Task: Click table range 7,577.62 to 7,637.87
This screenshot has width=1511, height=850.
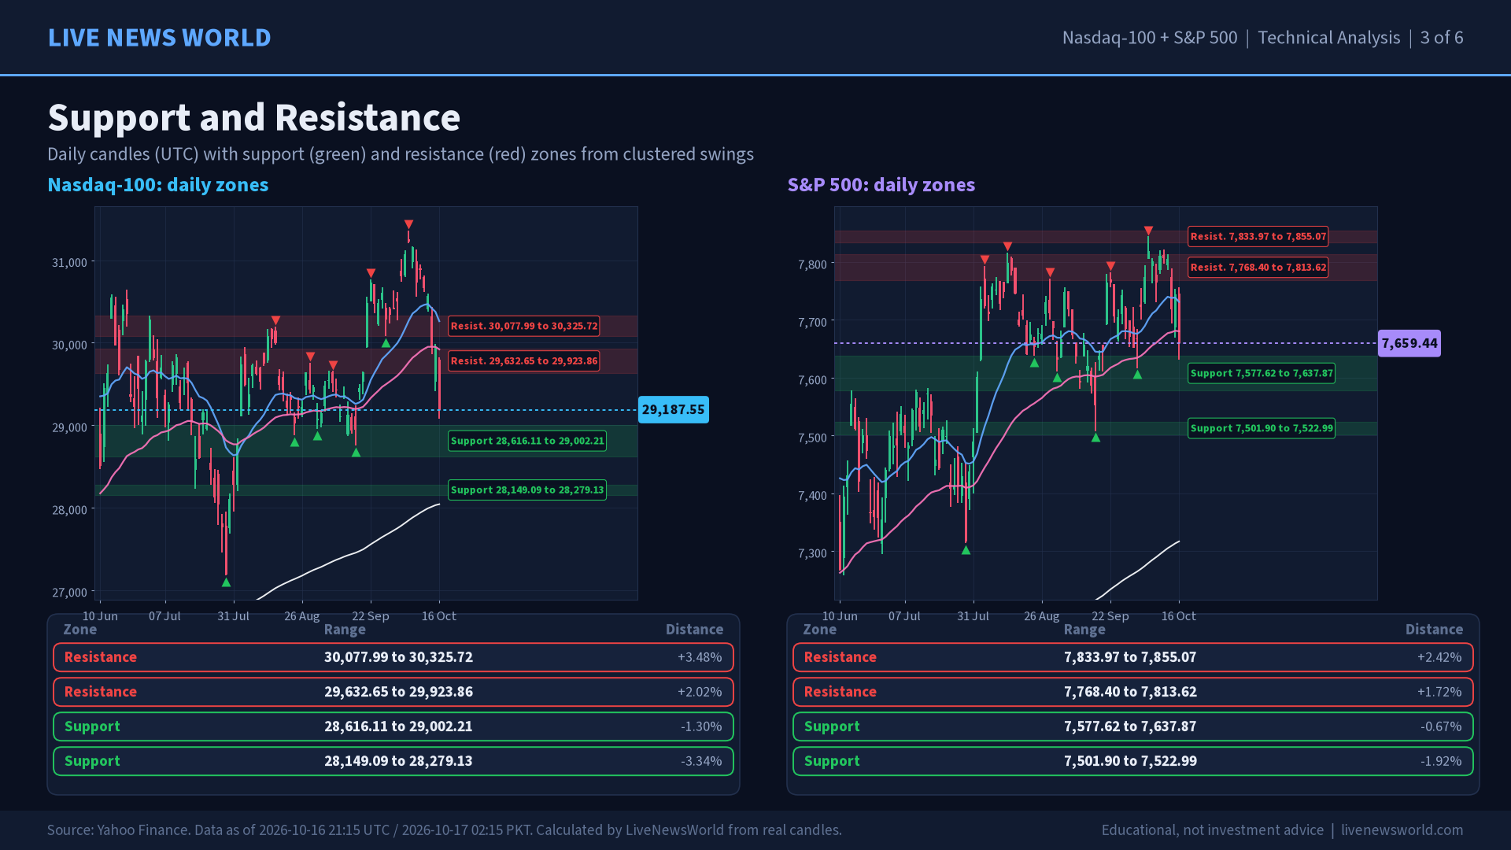Action: click(x=1130, y=726)
